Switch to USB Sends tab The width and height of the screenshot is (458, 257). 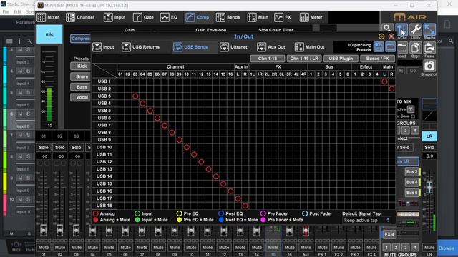point(190,47)
